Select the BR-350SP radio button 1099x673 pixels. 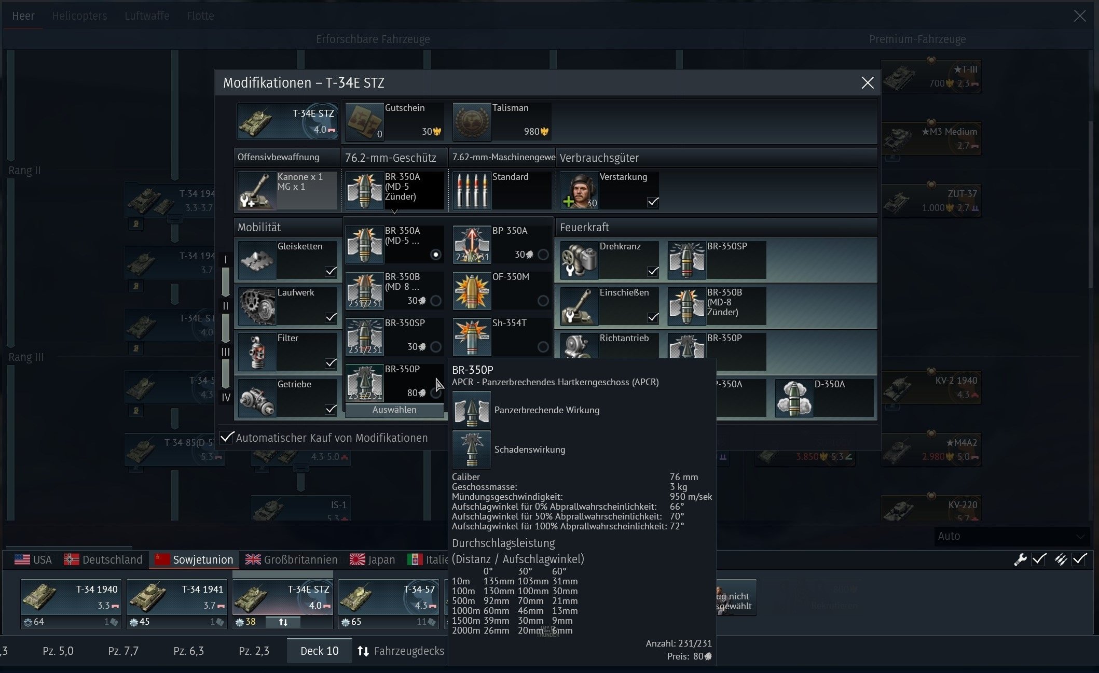pyautogui.click(x=436, y=347)
